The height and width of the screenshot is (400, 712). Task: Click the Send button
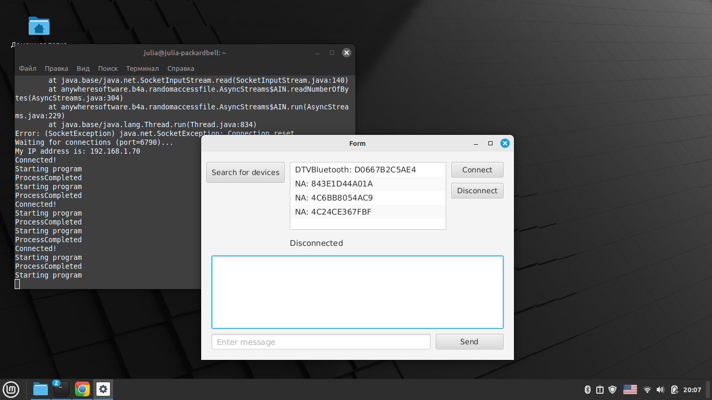point(469,342)
